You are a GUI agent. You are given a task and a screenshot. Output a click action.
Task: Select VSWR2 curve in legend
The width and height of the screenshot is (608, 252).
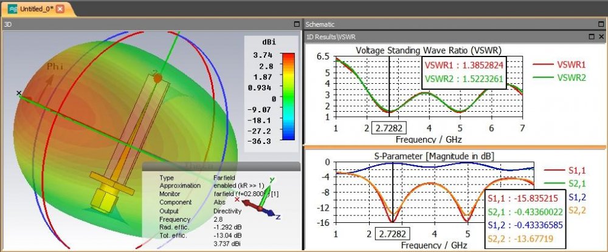(x=560, y=78)
